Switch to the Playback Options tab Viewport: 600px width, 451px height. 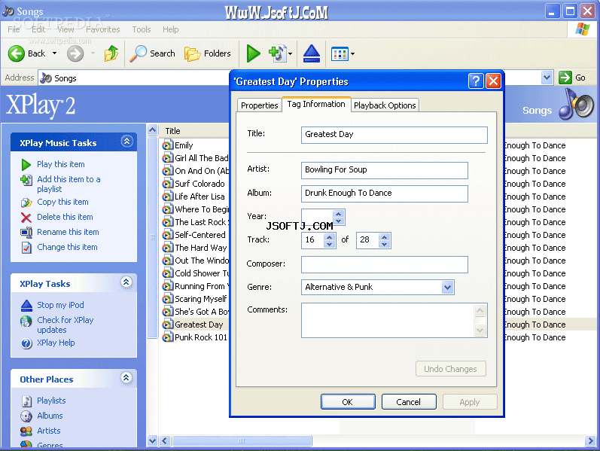(x=385, y=105)
